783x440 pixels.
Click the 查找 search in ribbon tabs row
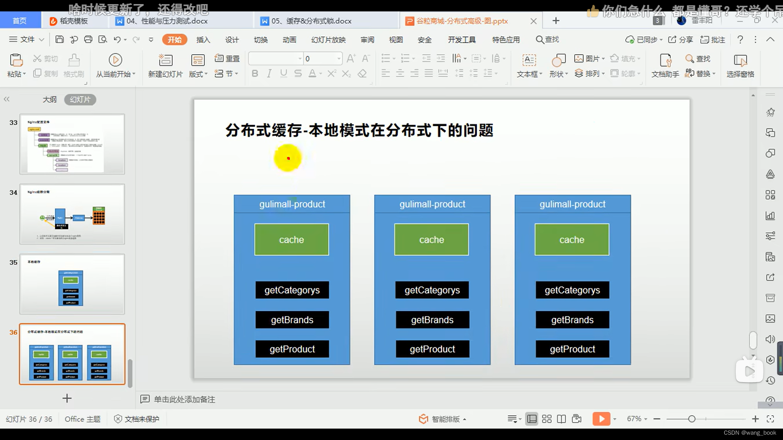547,40
